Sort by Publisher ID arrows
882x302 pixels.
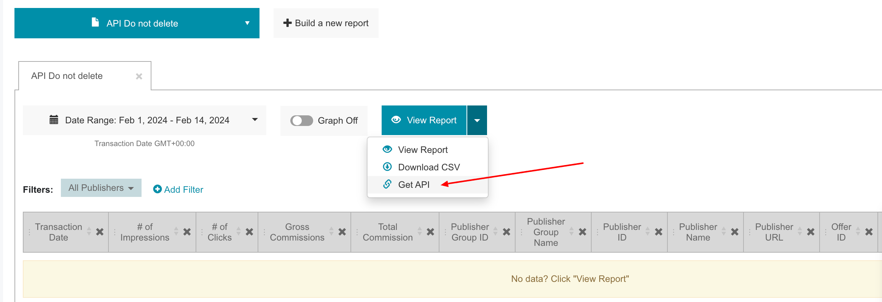(x=648, y=231)
